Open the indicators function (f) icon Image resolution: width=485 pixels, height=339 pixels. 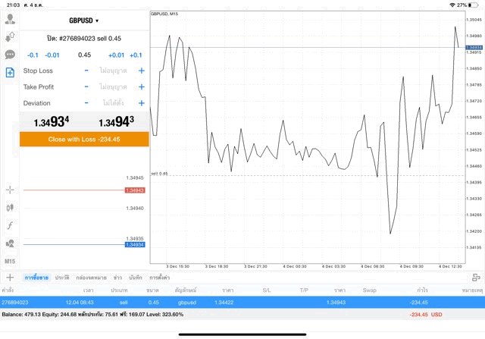10,225
